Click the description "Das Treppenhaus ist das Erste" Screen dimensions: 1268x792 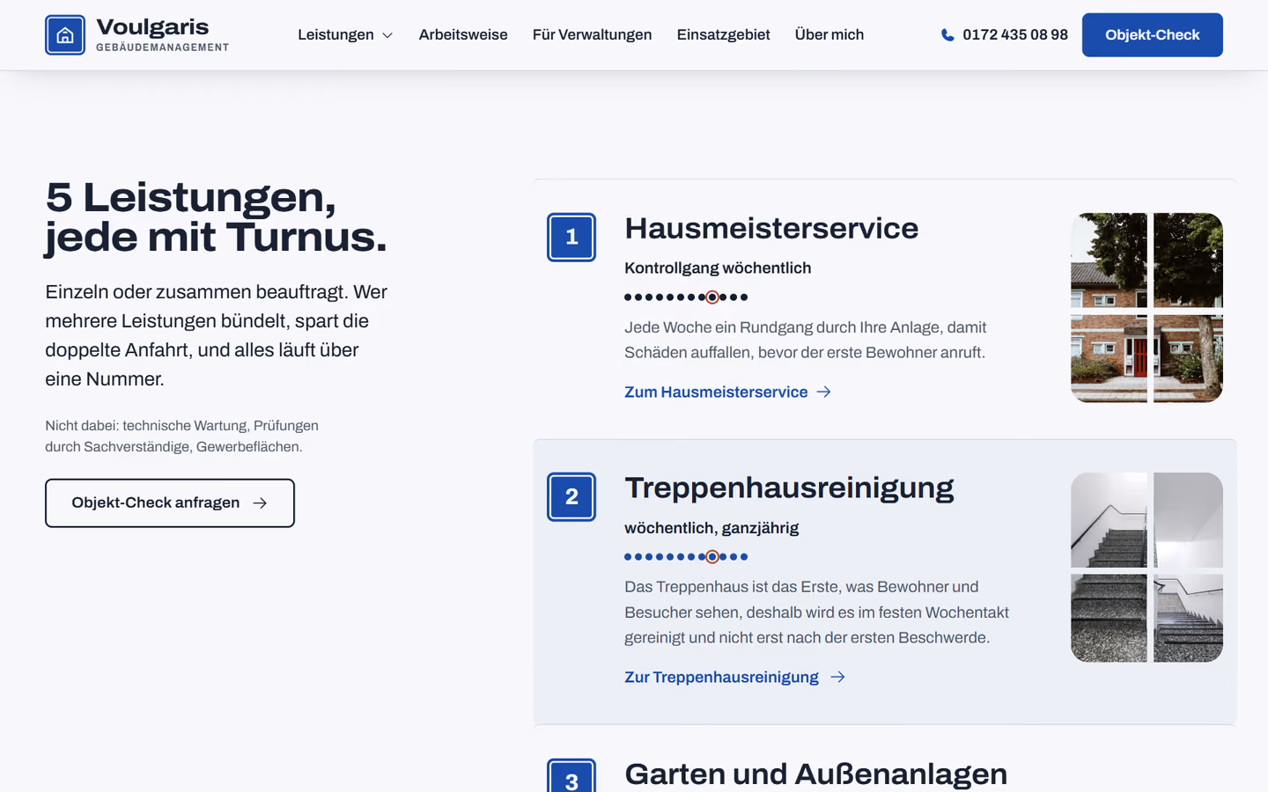(817, 612)
